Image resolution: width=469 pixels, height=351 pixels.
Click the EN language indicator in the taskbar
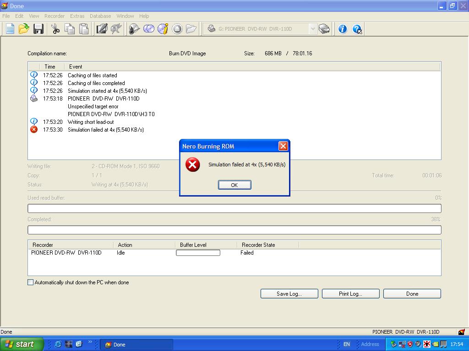(x=347, y=344)
